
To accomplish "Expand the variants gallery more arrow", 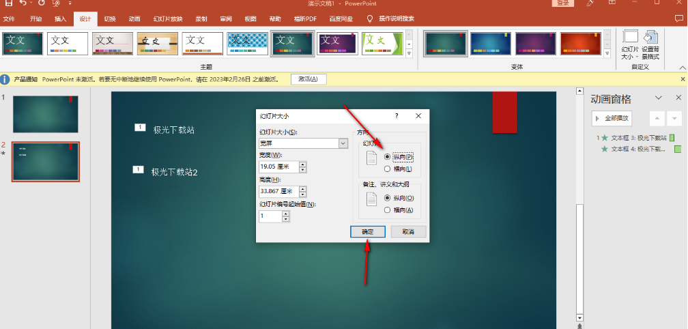I will 607,53.
